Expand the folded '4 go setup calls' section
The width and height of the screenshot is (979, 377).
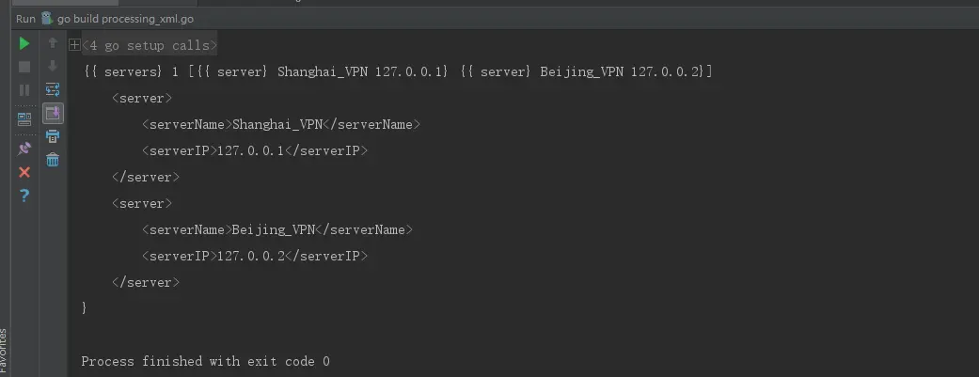coord(74,45)
